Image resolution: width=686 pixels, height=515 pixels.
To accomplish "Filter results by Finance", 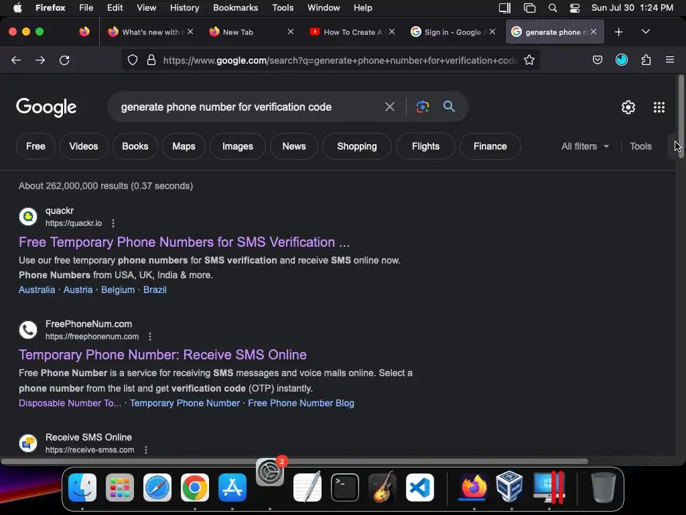I will click(x=490, y=146).
